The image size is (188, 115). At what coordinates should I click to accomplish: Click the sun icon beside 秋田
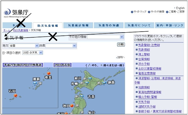pyautogui.click(x=72, y=106)
